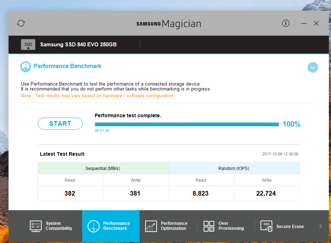The width and height of the screenshot is (331, 243).
Task: Click the Performance Benchmark tab gauge icon
Action: click(x=94, y=226)
